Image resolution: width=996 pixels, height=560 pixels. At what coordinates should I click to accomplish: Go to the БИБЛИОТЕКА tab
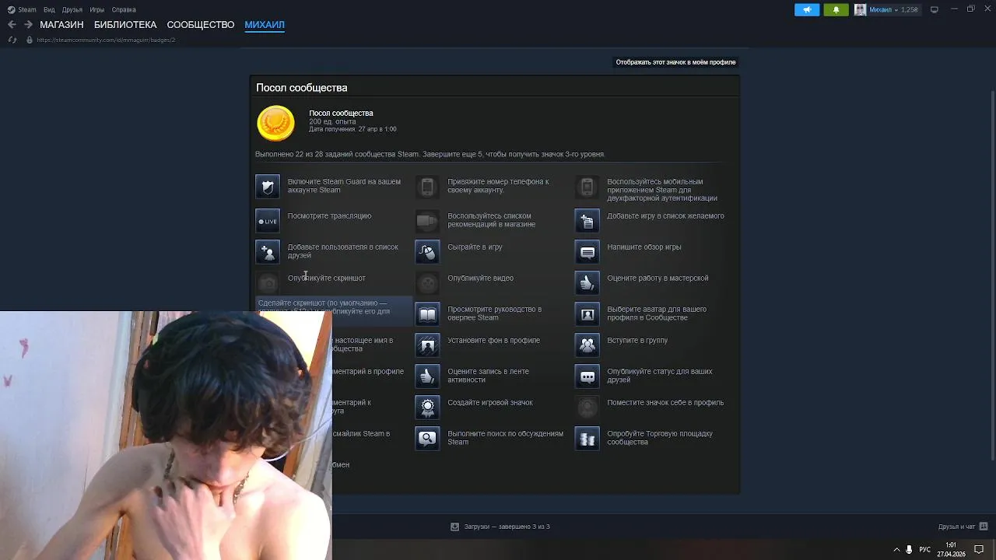125,25
